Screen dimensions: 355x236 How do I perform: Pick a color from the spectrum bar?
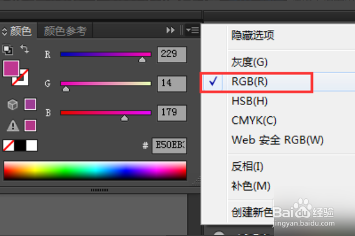click(x=95, y=171)
